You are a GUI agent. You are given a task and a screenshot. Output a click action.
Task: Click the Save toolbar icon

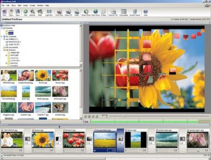(x=18, y=12)
